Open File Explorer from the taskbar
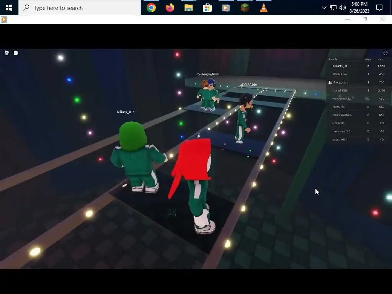 point(188,8)
